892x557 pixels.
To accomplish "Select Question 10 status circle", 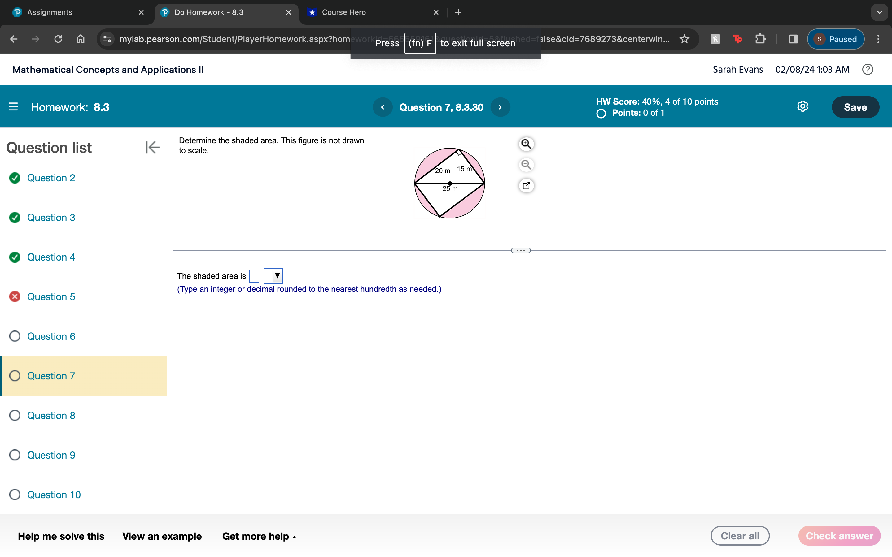I will click(15, 494).
